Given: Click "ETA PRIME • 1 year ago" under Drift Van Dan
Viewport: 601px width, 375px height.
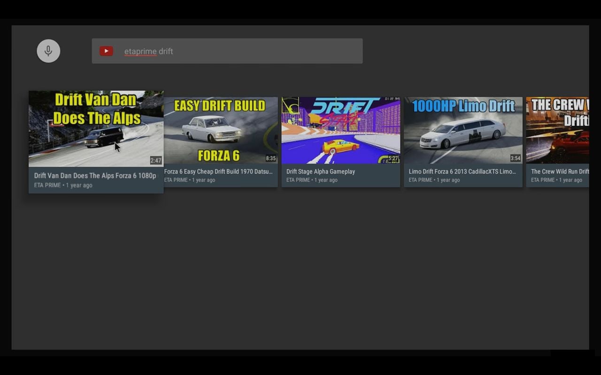Looking at the screenshot, I should point(63,185).
